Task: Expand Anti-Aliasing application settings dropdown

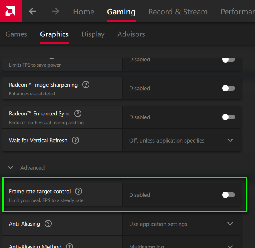Action: [230, 224]
